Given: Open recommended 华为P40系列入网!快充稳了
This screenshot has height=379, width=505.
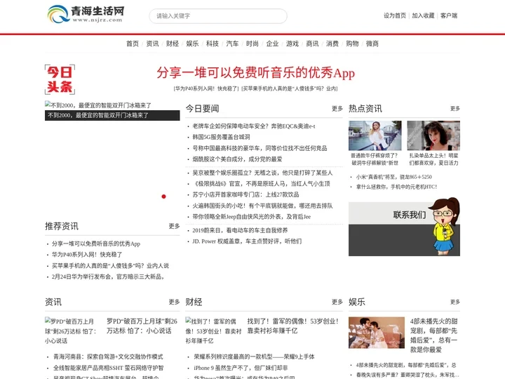Looking at the screenshot, I should (x=87, y=255).
